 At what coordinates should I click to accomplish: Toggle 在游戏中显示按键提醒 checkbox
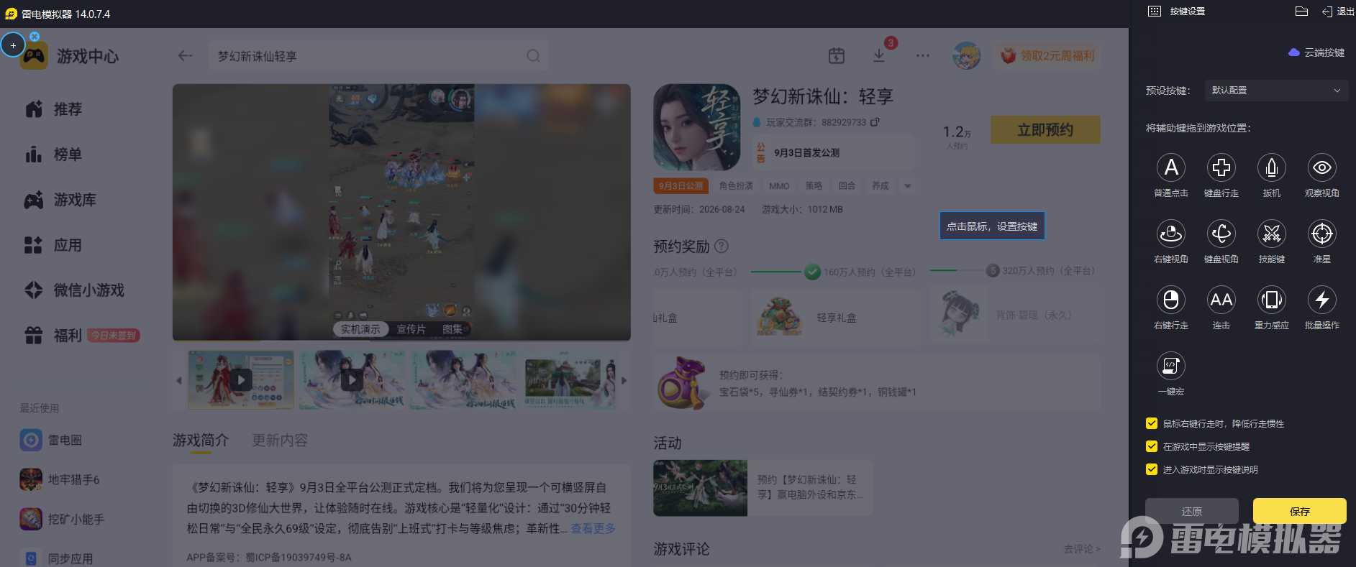[x=1152, y=446]
